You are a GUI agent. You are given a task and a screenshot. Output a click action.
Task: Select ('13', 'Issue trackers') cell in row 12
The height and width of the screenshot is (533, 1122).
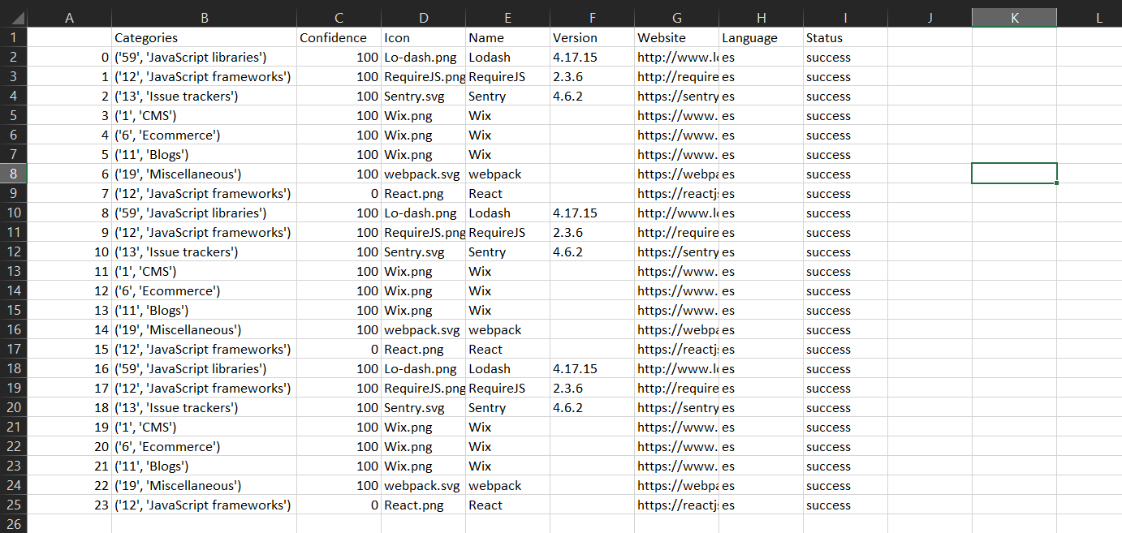click(x=204, y=251)
